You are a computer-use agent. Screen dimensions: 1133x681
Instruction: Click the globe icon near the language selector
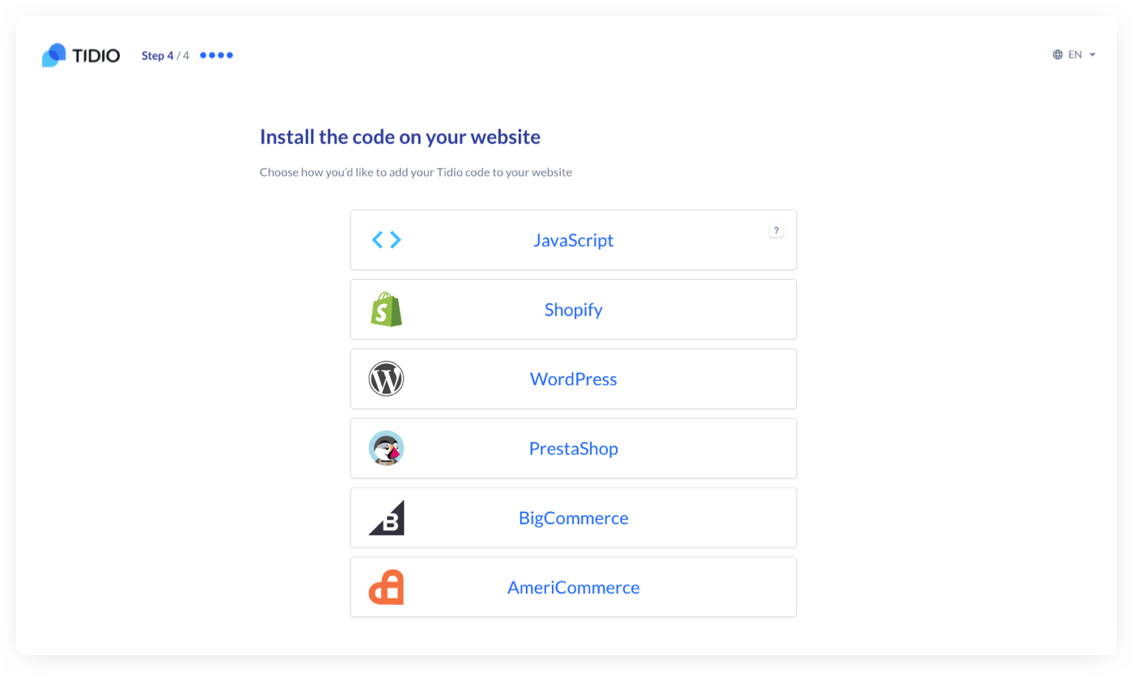(1057, 54)
